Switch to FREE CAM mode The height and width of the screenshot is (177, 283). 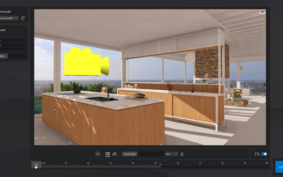click(108, 154)
